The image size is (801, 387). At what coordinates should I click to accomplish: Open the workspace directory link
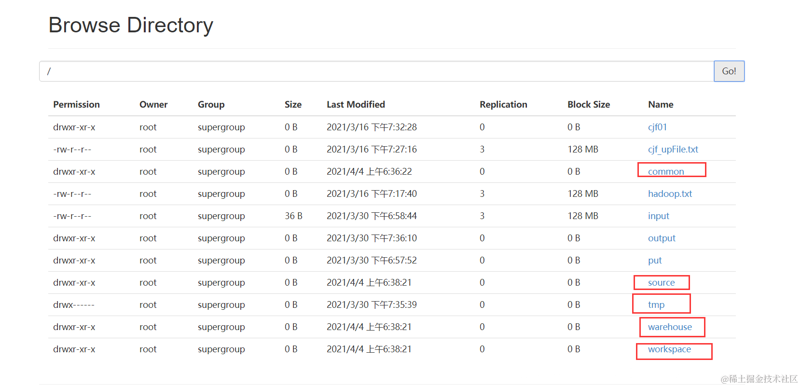[669, 349]
